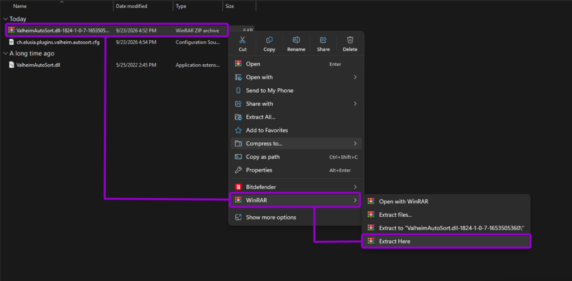
Task: Click the cfg file icon
Action: coord(12,42)
